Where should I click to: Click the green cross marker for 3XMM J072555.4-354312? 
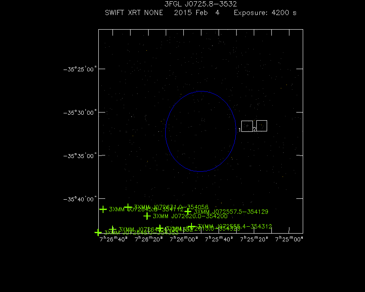192,226
